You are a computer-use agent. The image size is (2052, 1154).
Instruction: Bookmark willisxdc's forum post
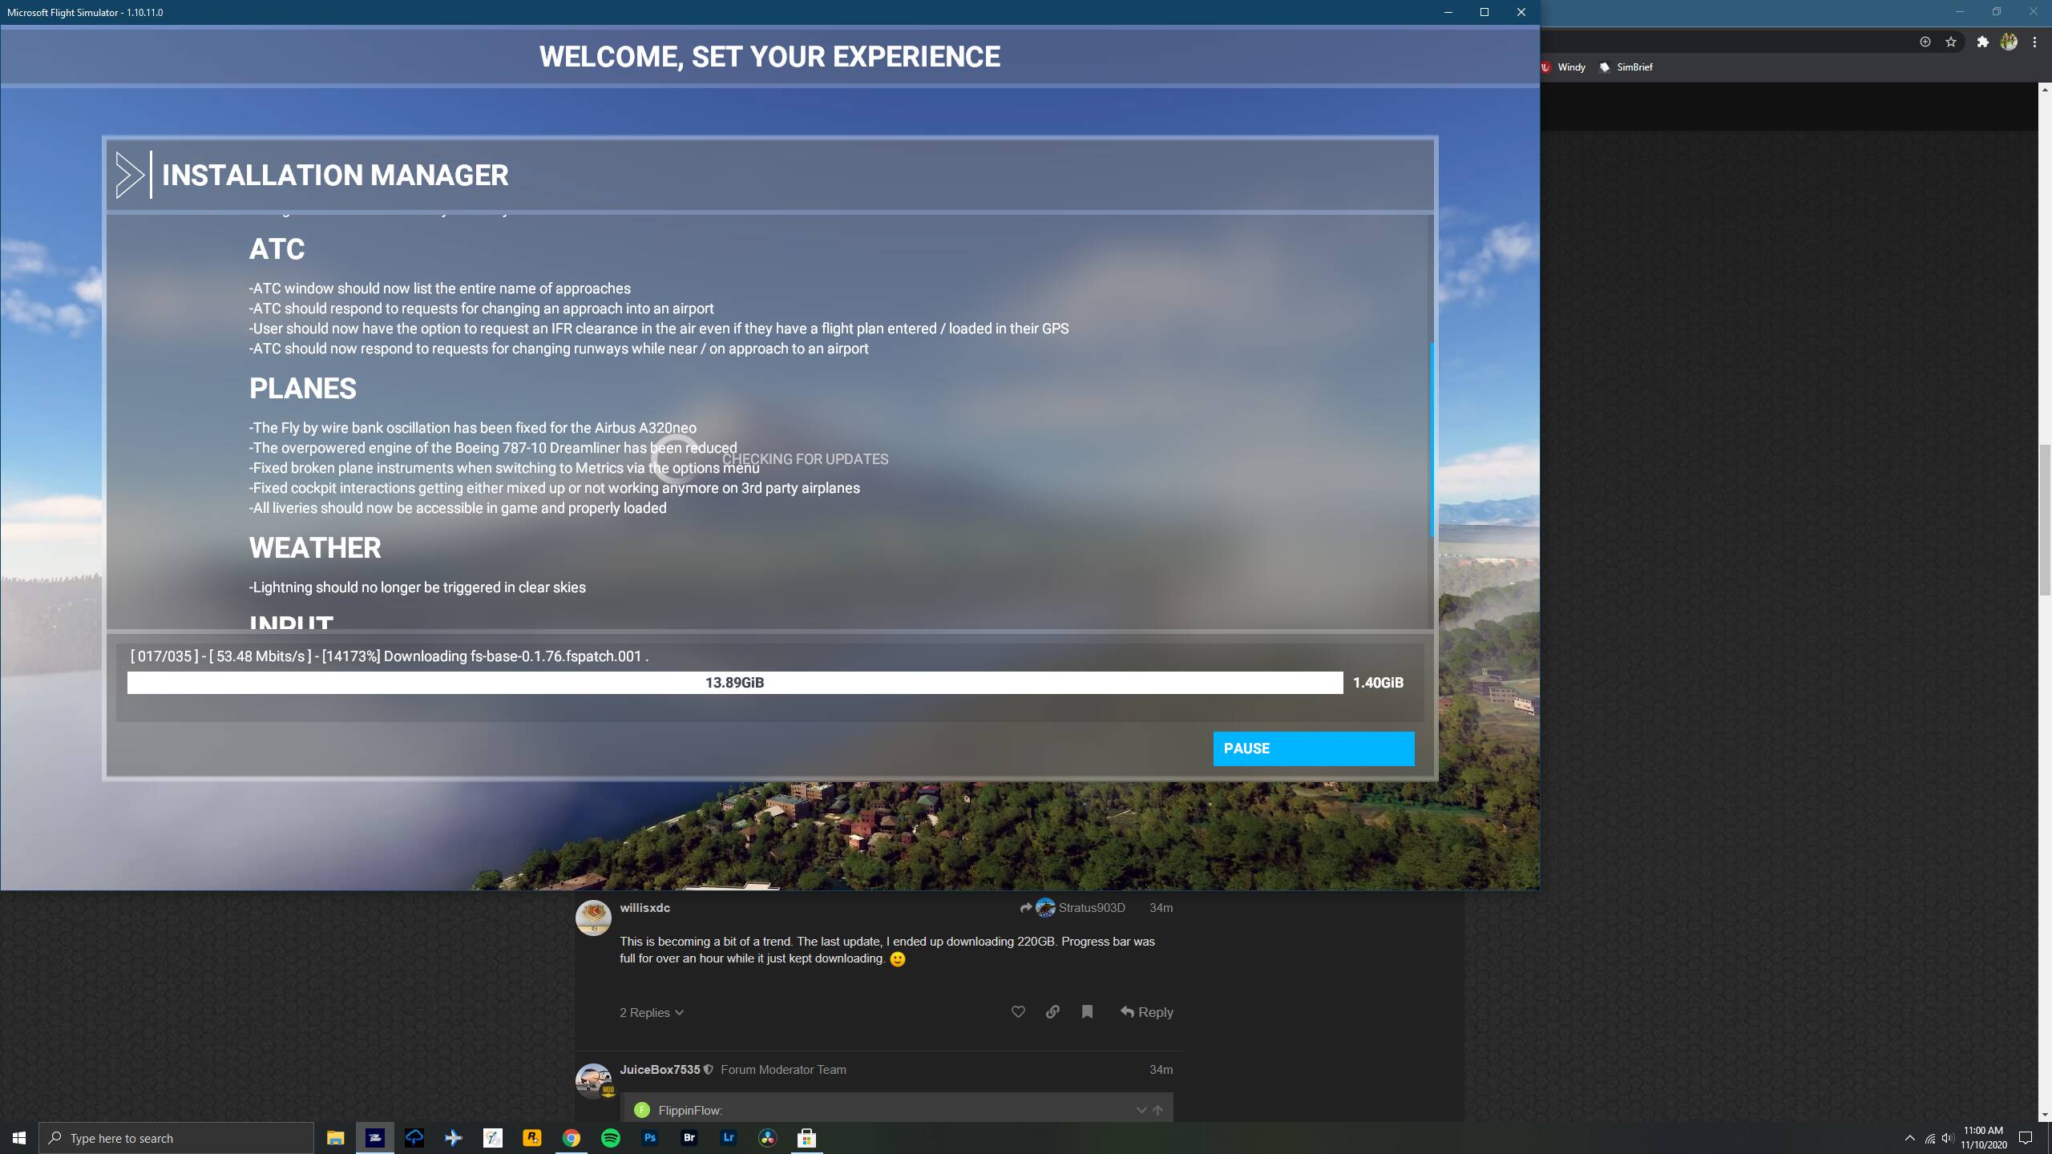1087,1012
